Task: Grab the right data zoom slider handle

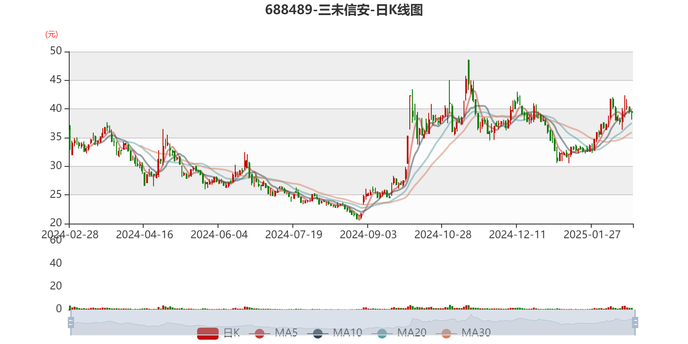Action: pyautogui.click(x=635, y=322)
